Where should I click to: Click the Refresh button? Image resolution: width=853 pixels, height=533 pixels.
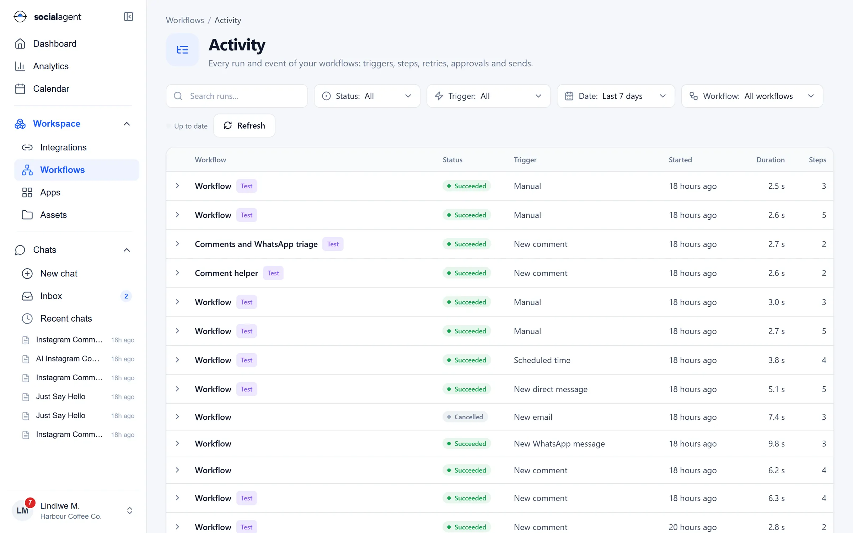[244, 125]
